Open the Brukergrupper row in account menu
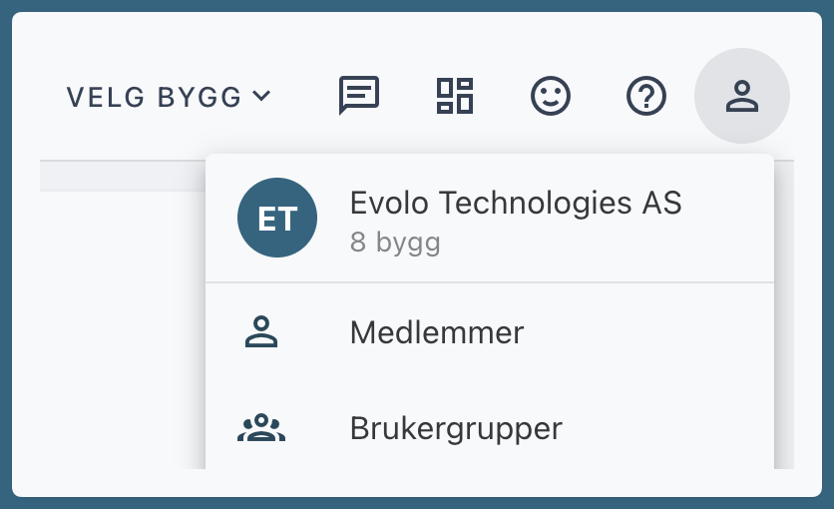834x509 pixels. tap(490, 427)
